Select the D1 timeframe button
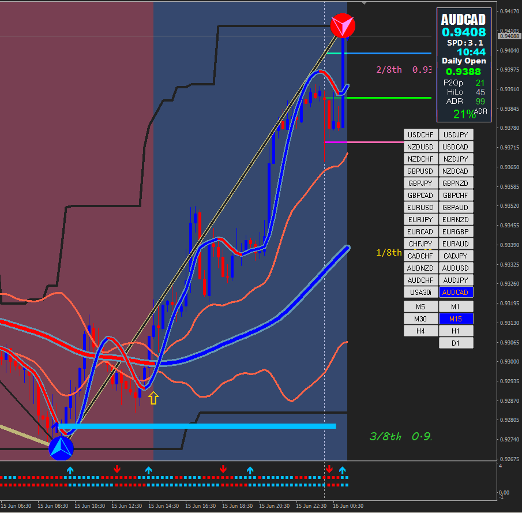Viewport: 522px width, 513px height. tap(456, 343)
